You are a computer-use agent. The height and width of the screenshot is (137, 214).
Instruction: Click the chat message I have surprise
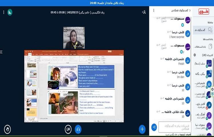pos(177,37)
